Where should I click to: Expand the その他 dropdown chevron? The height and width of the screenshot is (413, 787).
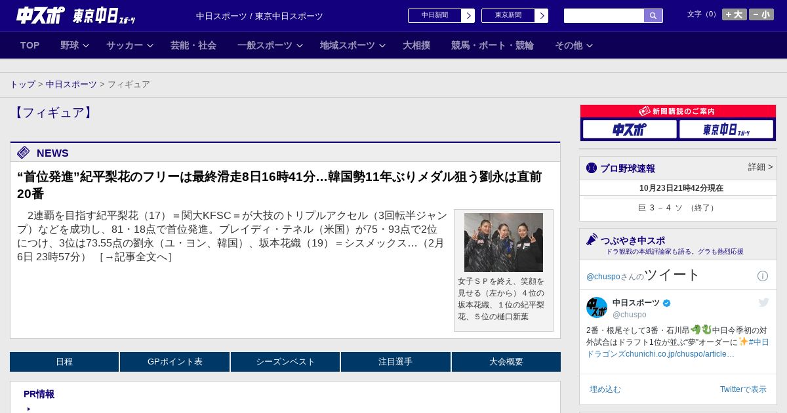tap(590, 46)
